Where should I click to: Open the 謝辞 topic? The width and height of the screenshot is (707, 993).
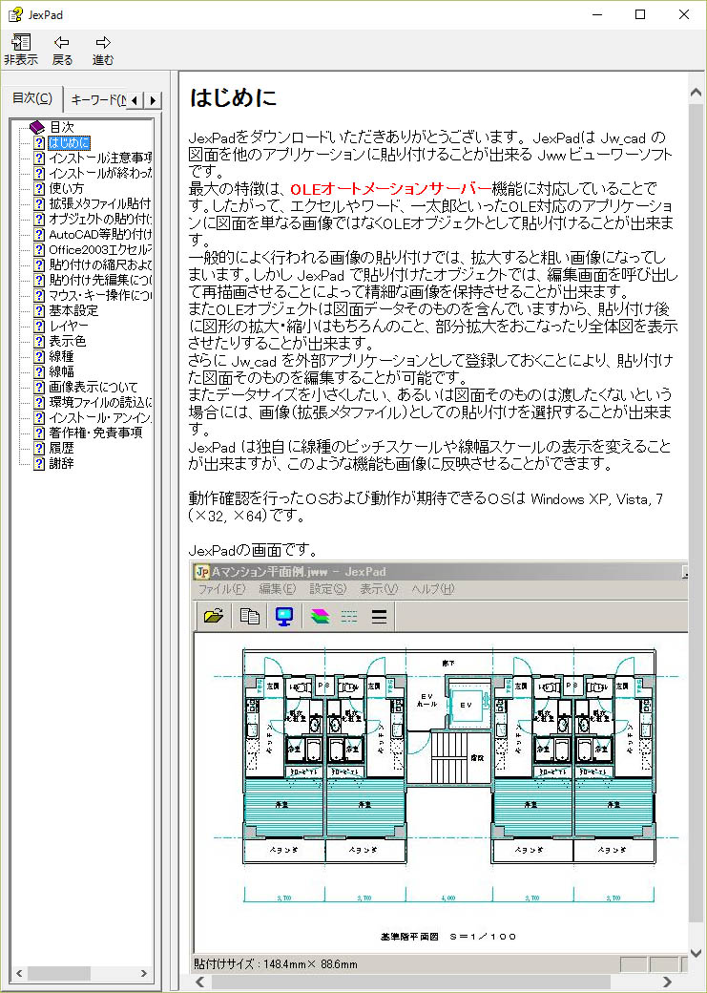61,463
